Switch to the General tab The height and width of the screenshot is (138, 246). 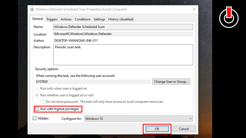[x=38, y=19]
